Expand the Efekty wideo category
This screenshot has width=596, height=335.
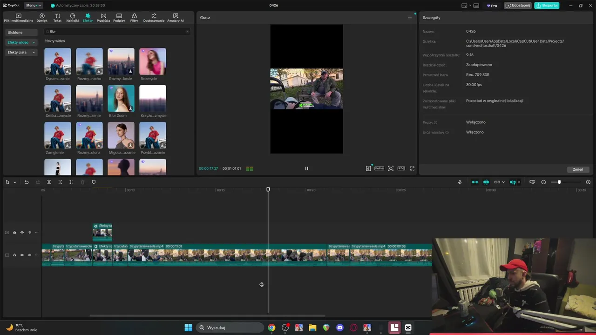[x=21, y=42]
